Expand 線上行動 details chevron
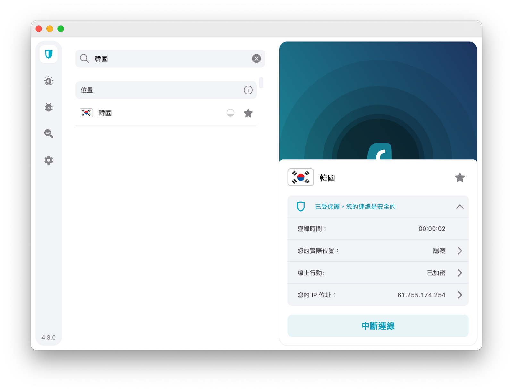This screenshot has height=391, width=513. tap(460, 273)
